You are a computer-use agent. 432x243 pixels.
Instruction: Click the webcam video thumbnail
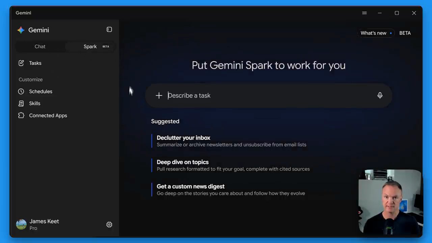coord(390,202)
